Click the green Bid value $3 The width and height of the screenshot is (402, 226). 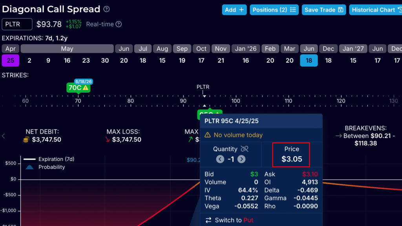click(254, 174)
